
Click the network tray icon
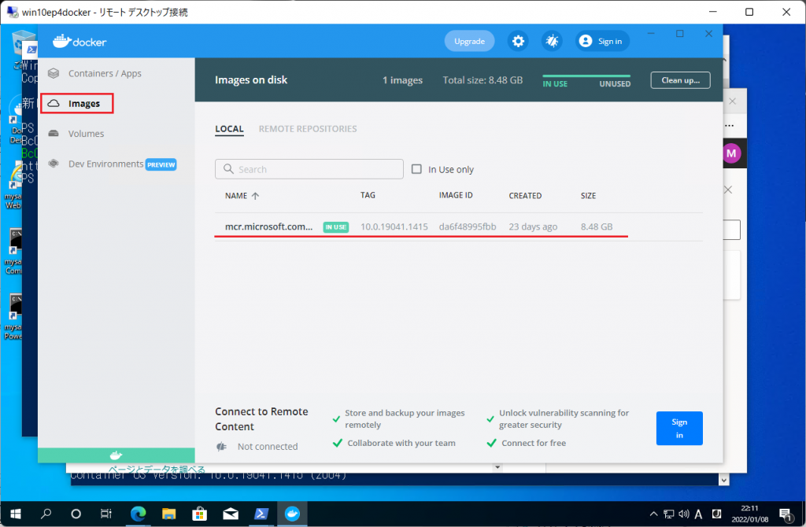pyautogui.click(x=669, y=514)
